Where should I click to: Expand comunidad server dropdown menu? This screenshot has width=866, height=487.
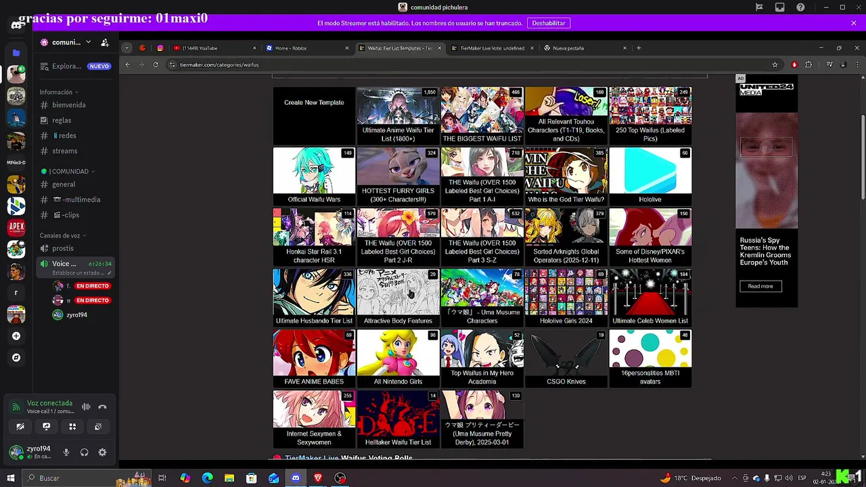[88, 42]
